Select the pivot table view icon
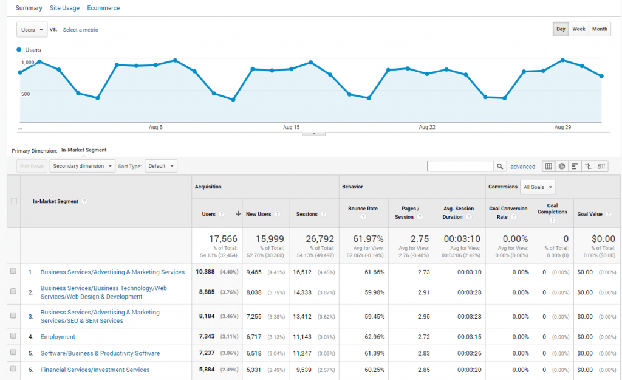 click(601, 166)
